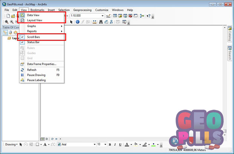Click List By Source icon

pyautogui.click(x=10, y=32)
